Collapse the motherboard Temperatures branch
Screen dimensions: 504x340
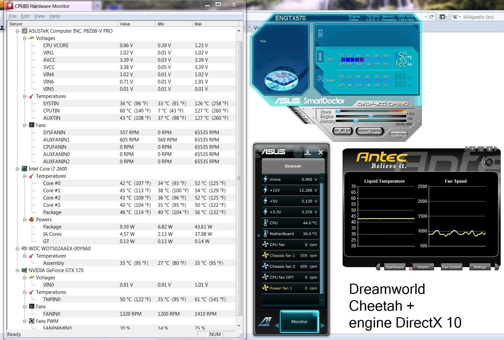coord(24,96)
